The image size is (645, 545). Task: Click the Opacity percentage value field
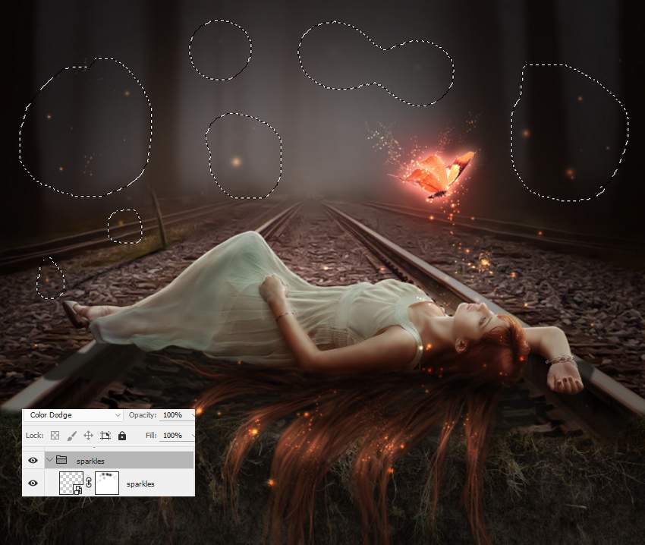point(172,416)
